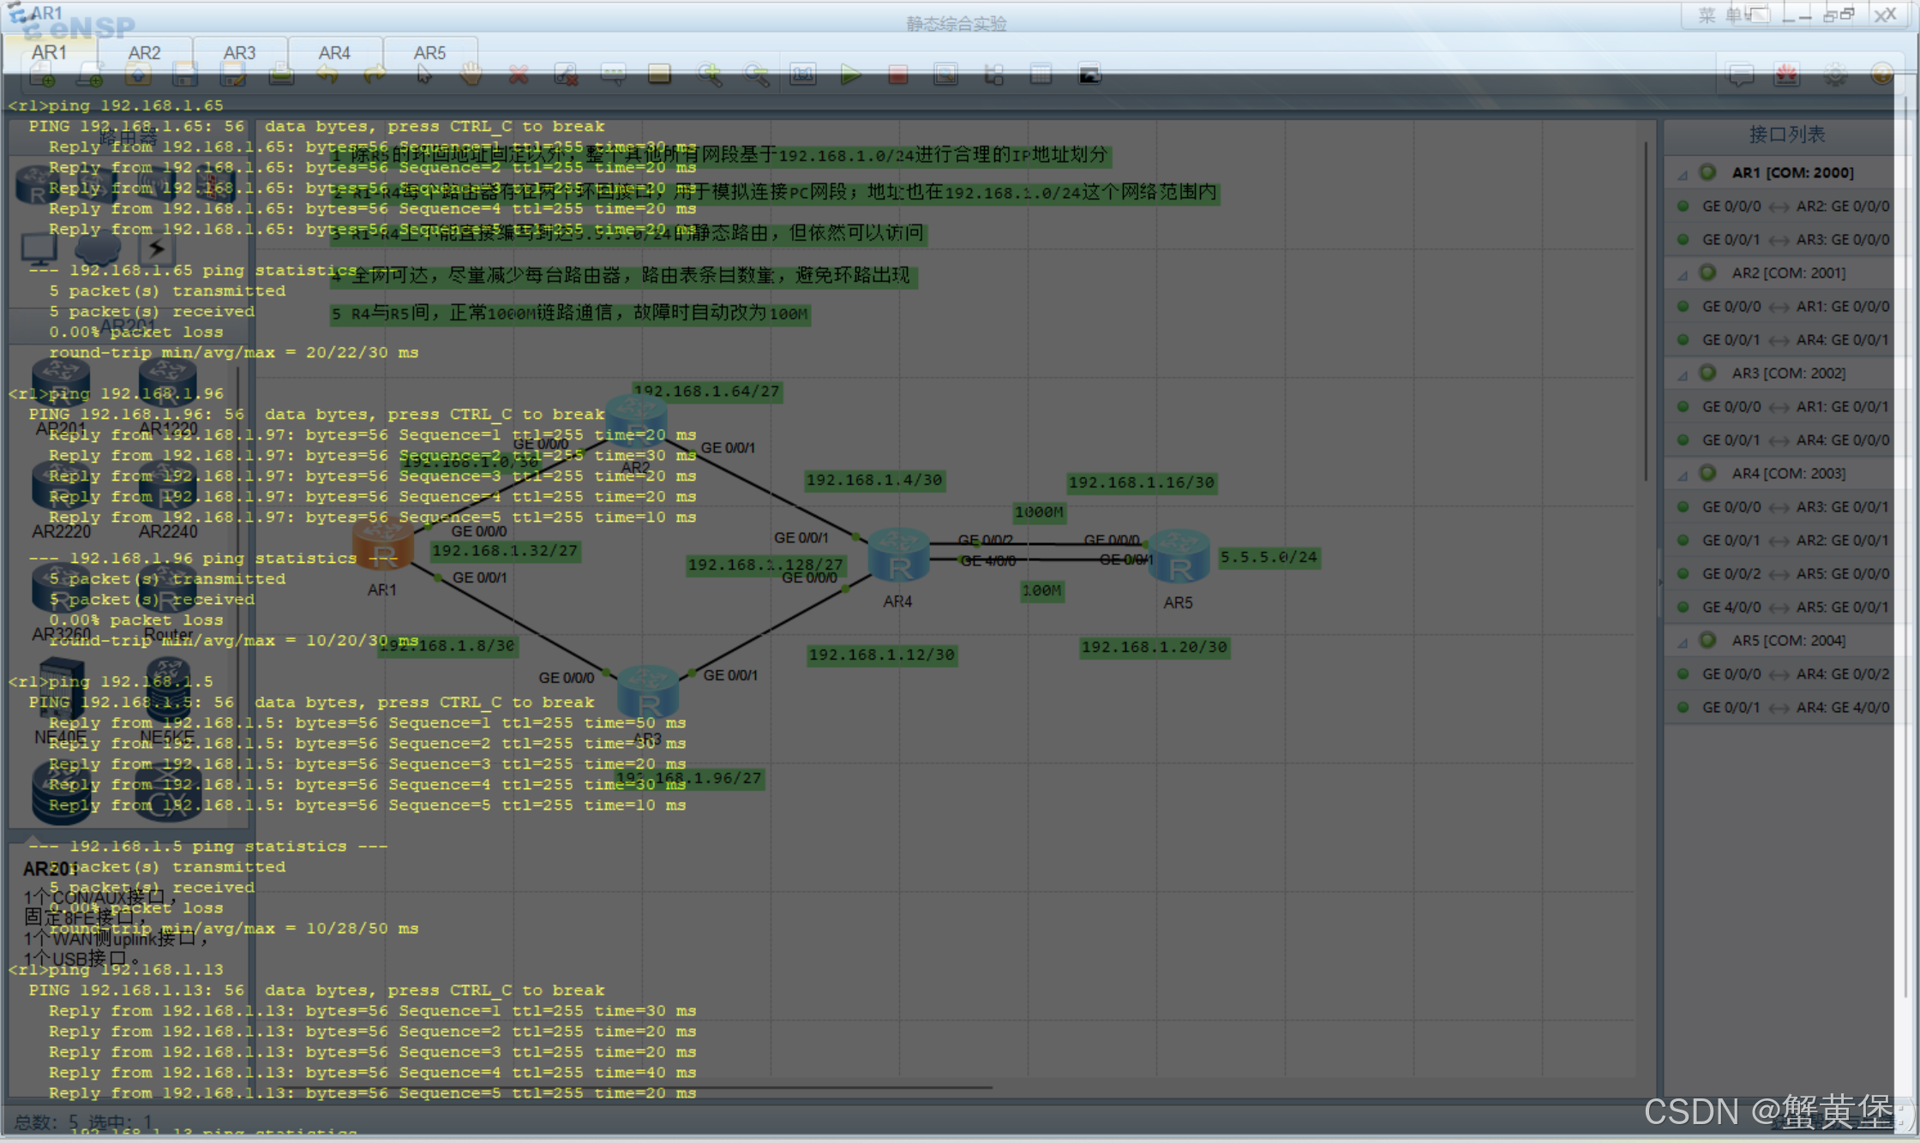Select the hand drag/pan tool
1920x1143 pixels.
pyautogui.click(x=471, y=75)
